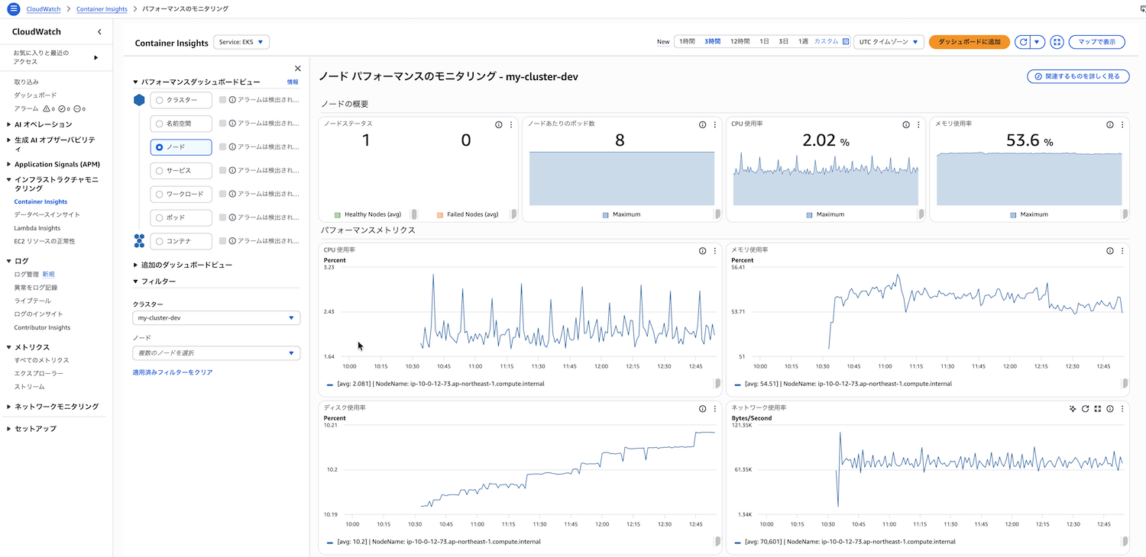Image resolution: width=1146 pixels, height=557 pixels.
Task: Select the サービス radio button
Action: coord(160,170)
